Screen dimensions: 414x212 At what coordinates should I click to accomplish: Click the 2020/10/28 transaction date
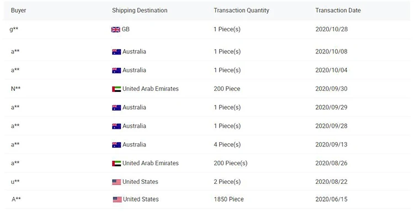coord(332,29)
